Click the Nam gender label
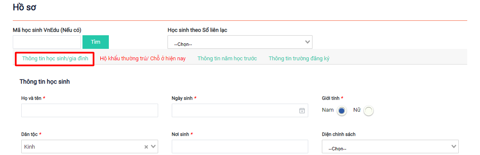 pyautogui.click(x=328, y=110)
